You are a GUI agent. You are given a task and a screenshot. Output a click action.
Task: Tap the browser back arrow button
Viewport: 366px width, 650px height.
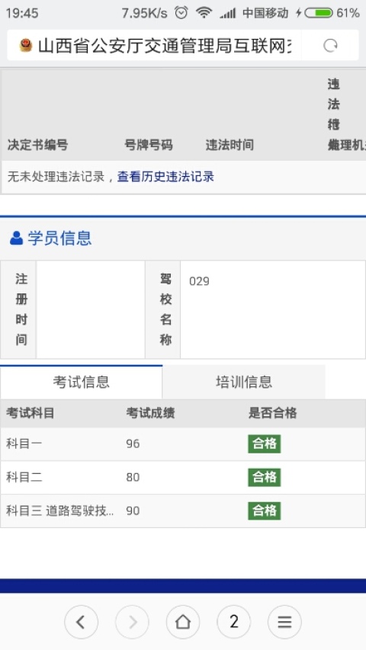click(x=81, y=622)
